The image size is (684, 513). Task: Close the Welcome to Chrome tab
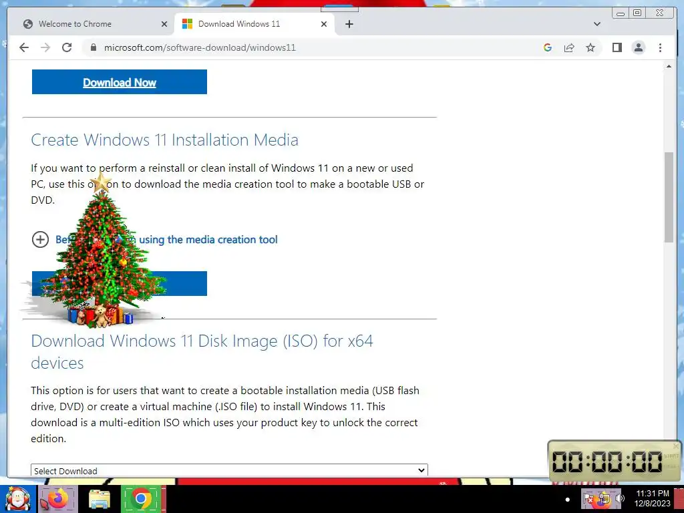click(164, 24)
